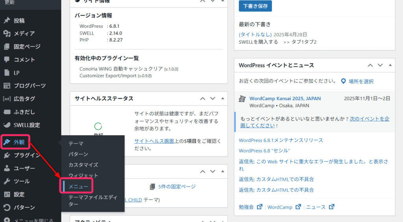Click the green circle site health indicator

pos(98,126)
